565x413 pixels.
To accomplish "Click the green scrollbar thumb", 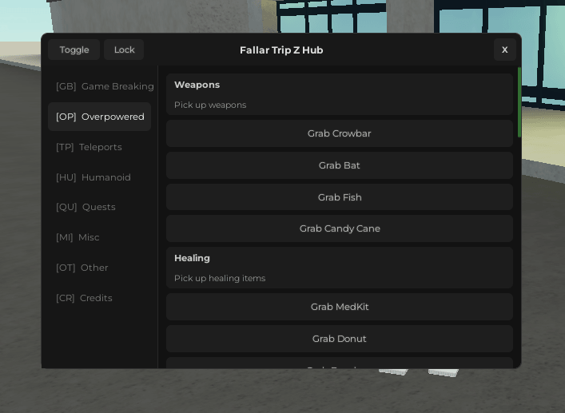I will 519,102.
